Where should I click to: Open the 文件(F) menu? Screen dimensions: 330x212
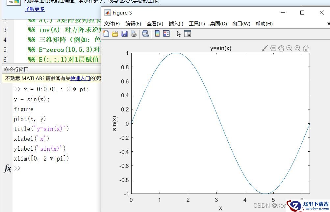[112, 24]
